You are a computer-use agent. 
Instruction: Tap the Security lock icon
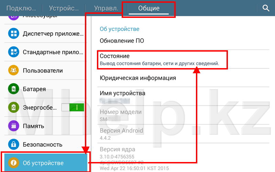(x=14, y=144)
